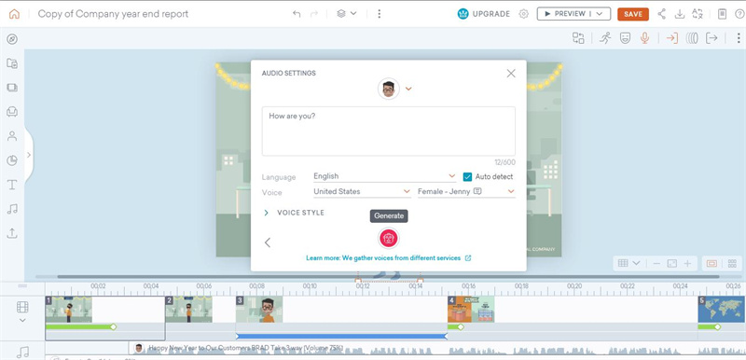Open the character action running icon
Viewport: 746px width, 360px height.
(605, 38)
